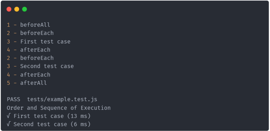Click the yellow minimize window dot
This screenshot has width=270, height=131.
click(17, 9)
